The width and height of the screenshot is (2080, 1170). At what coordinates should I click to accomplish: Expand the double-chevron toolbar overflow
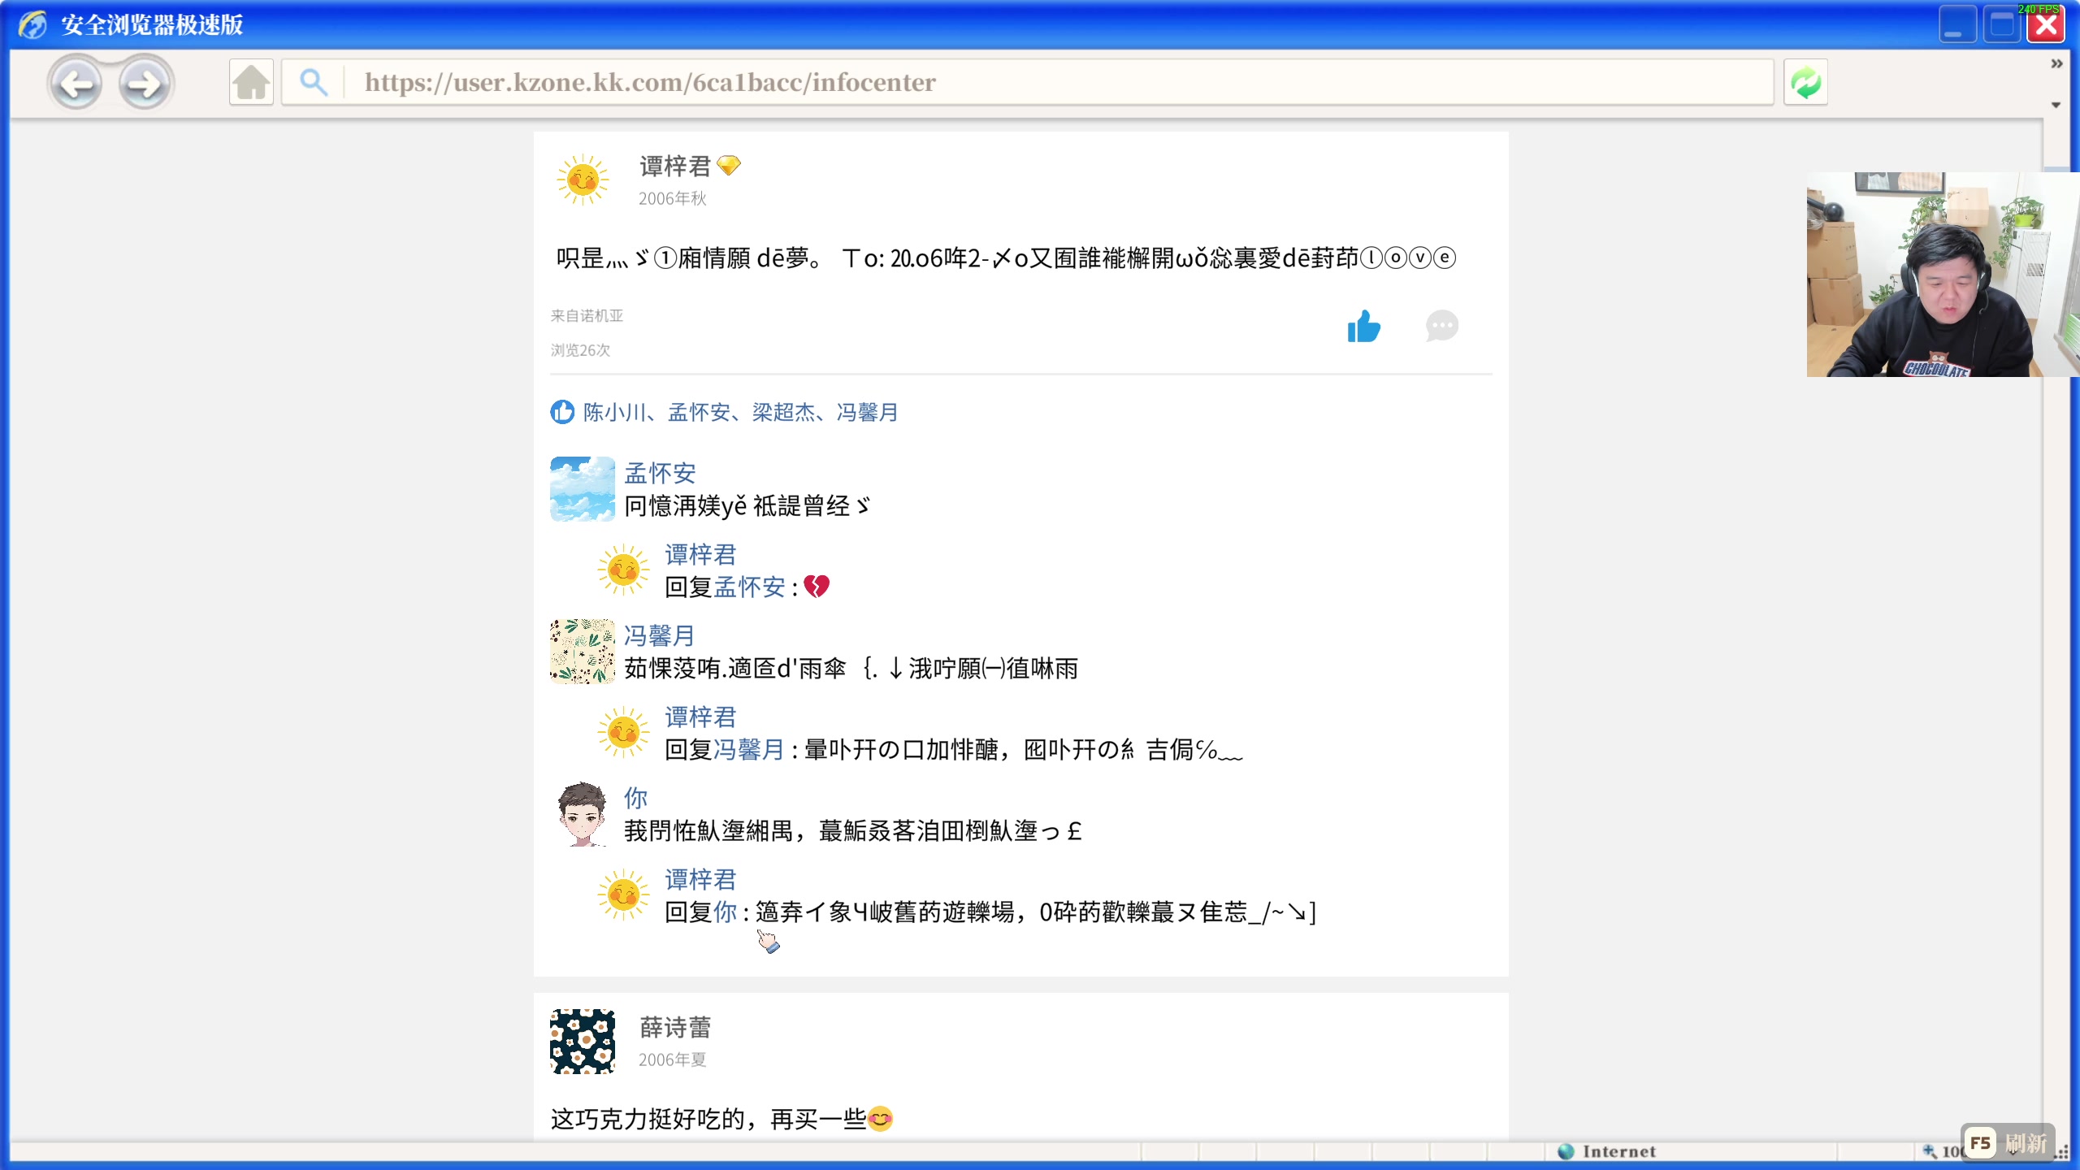[2056, 63]
